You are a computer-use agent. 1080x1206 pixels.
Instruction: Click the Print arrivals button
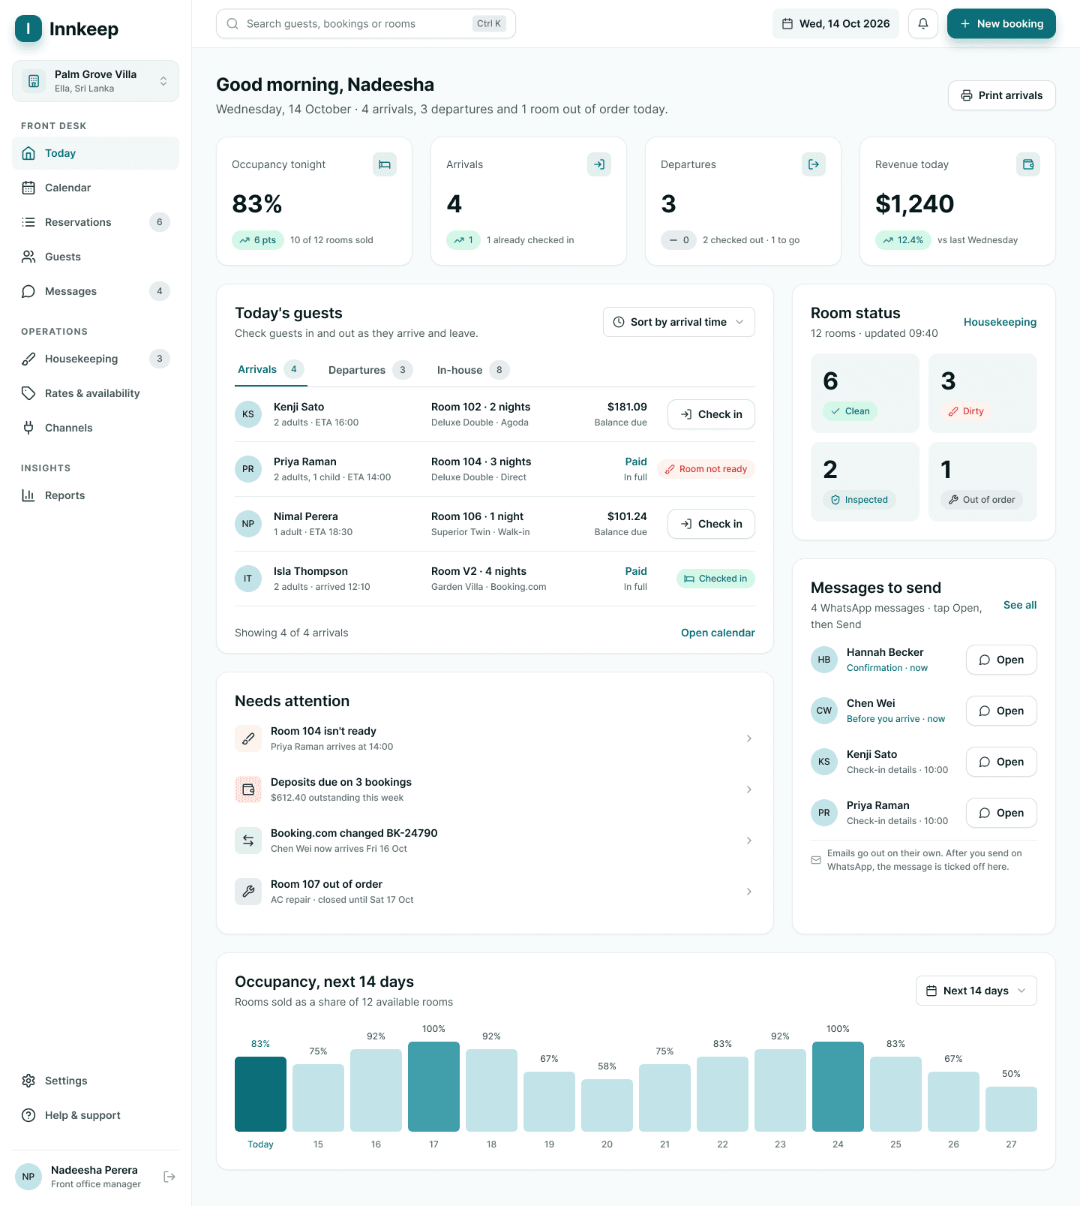pos(1002,95)
